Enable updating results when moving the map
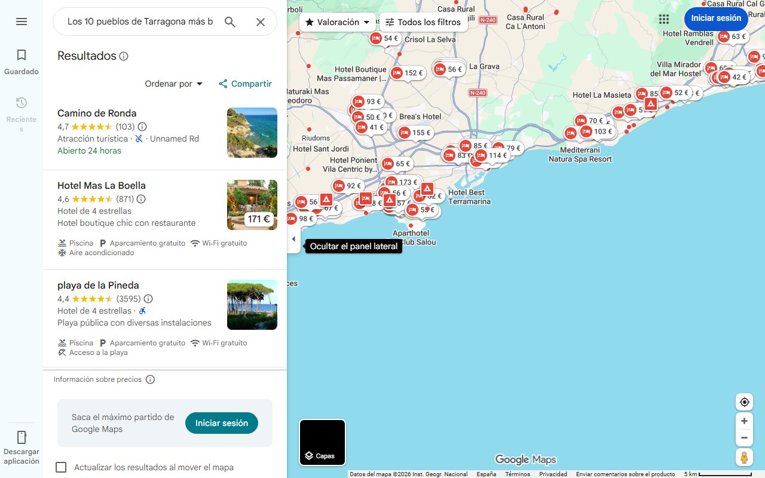The height and width of the screenshot is (478, 765). coord(61,467)
